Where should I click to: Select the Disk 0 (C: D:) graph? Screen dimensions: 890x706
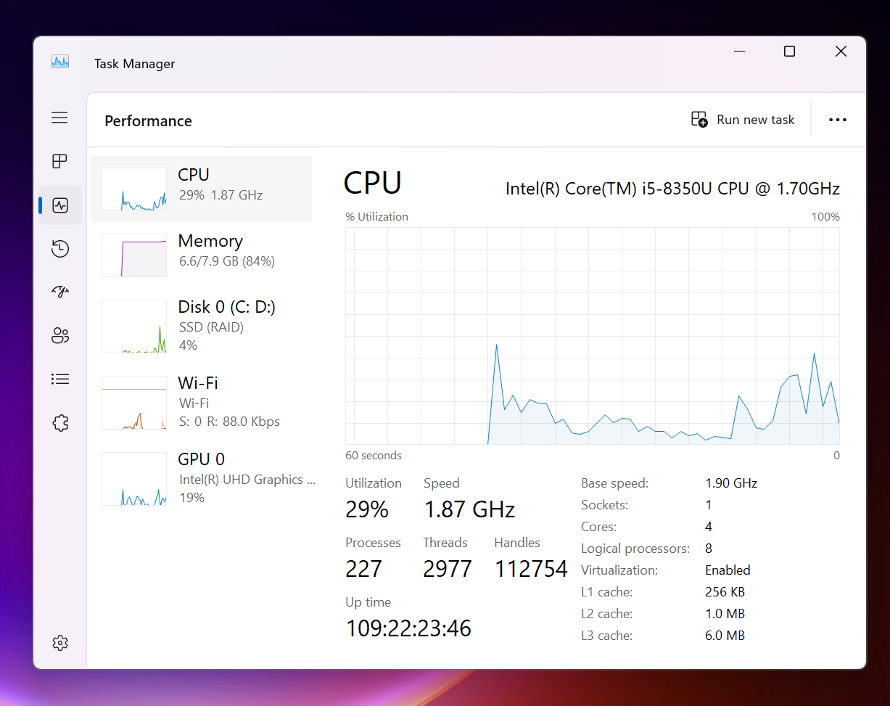[x=201, y=324]
